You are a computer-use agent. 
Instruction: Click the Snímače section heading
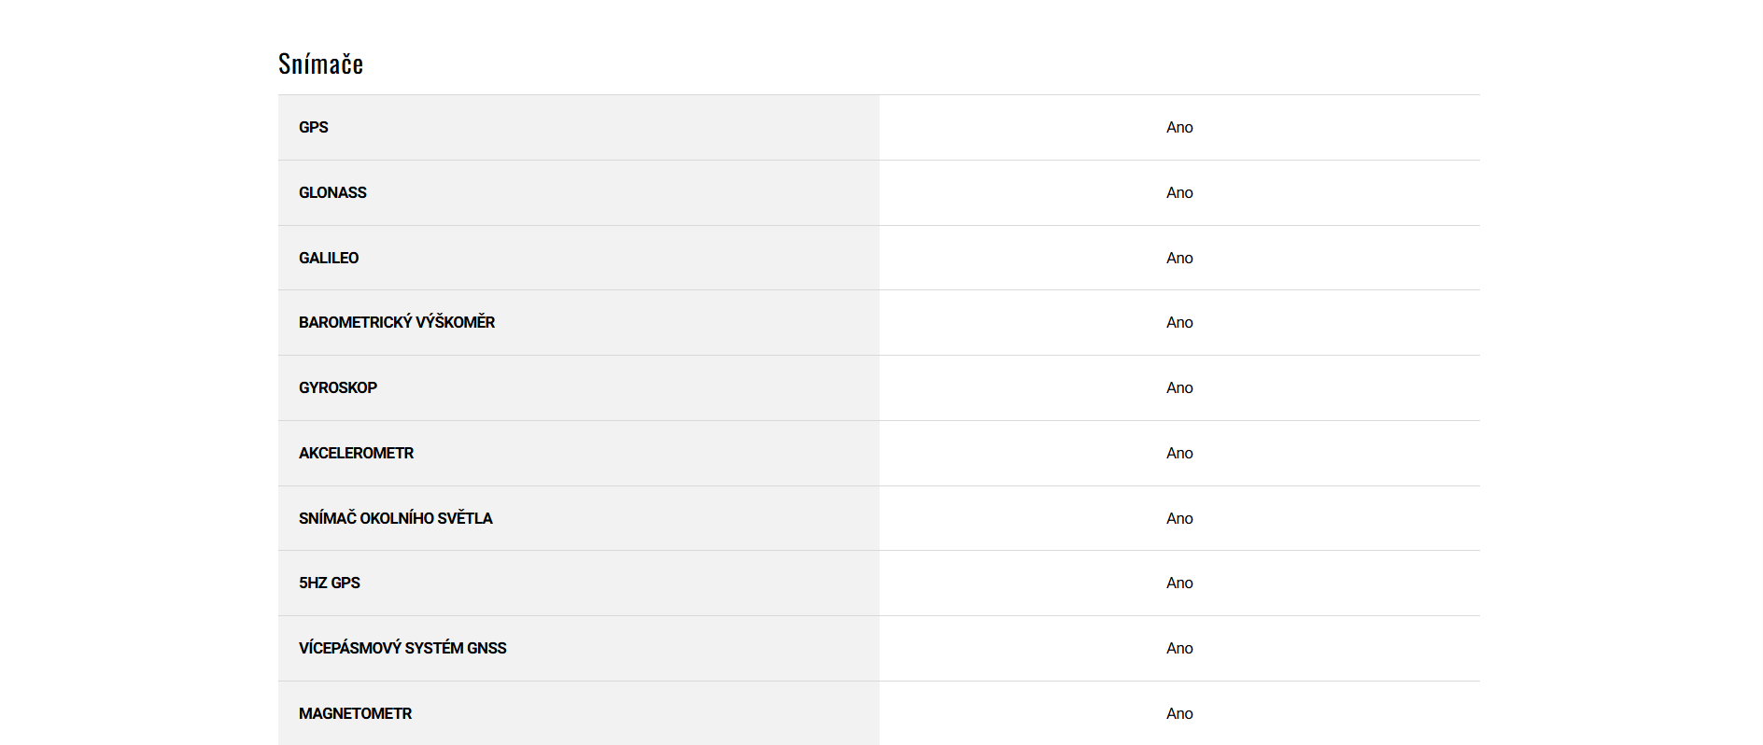[320, 63]
